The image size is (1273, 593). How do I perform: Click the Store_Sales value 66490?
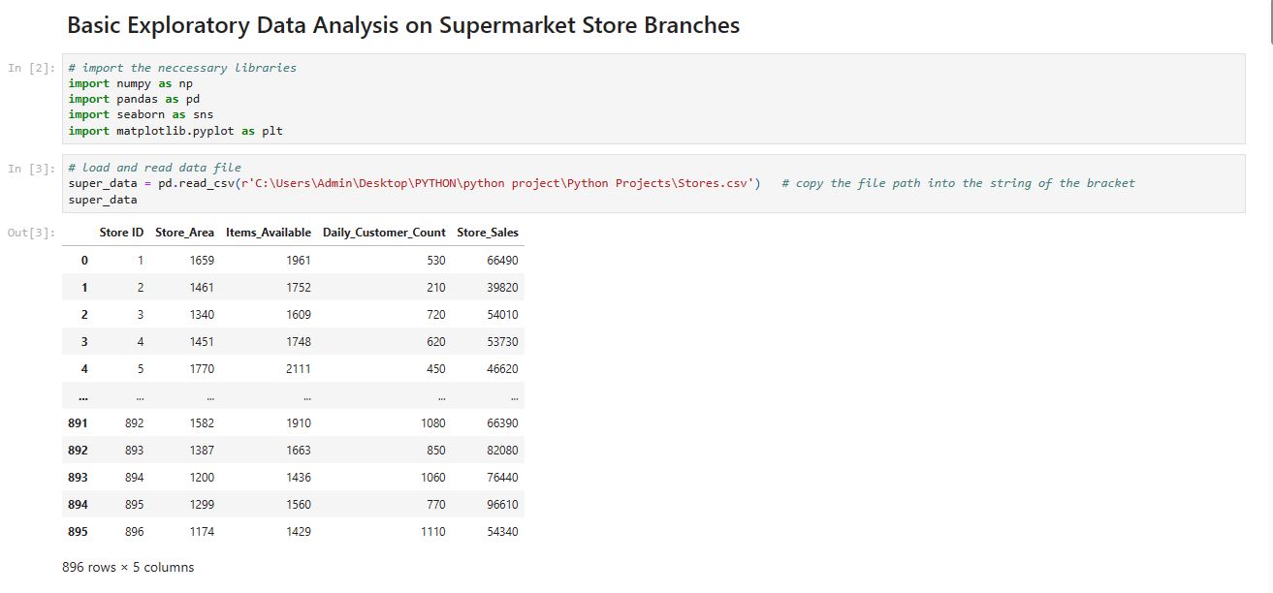pyautogui.click(x=501, y=261)
